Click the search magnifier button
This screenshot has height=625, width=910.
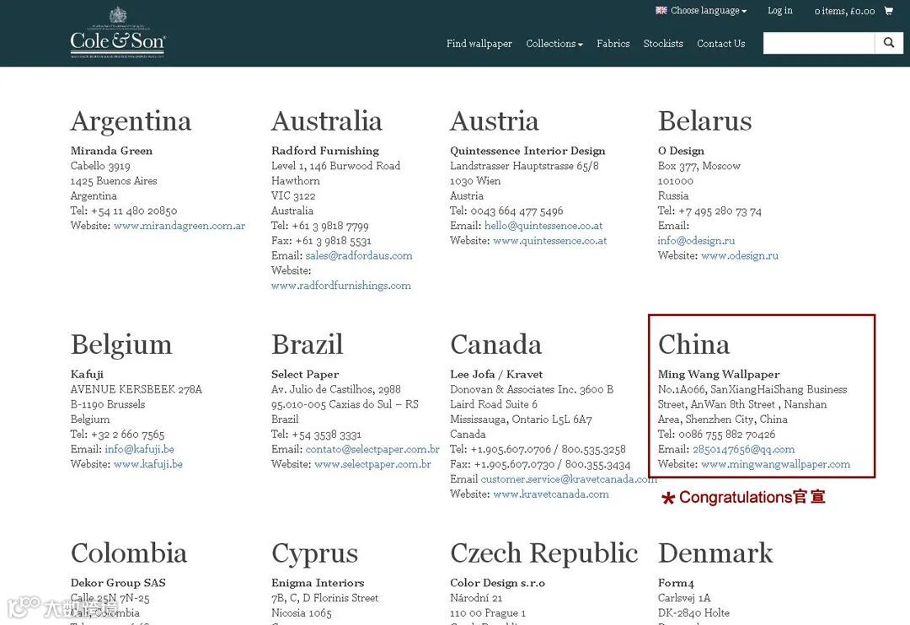pyautogui.click(x=889, y=43)
